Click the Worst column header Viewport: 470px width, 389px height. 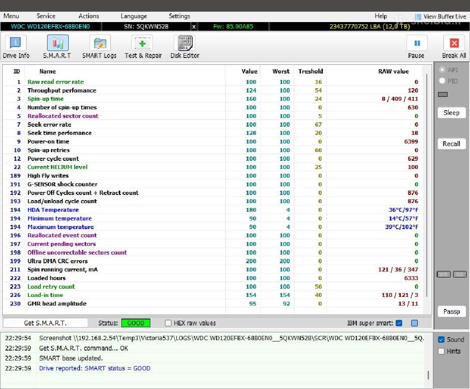281,71
